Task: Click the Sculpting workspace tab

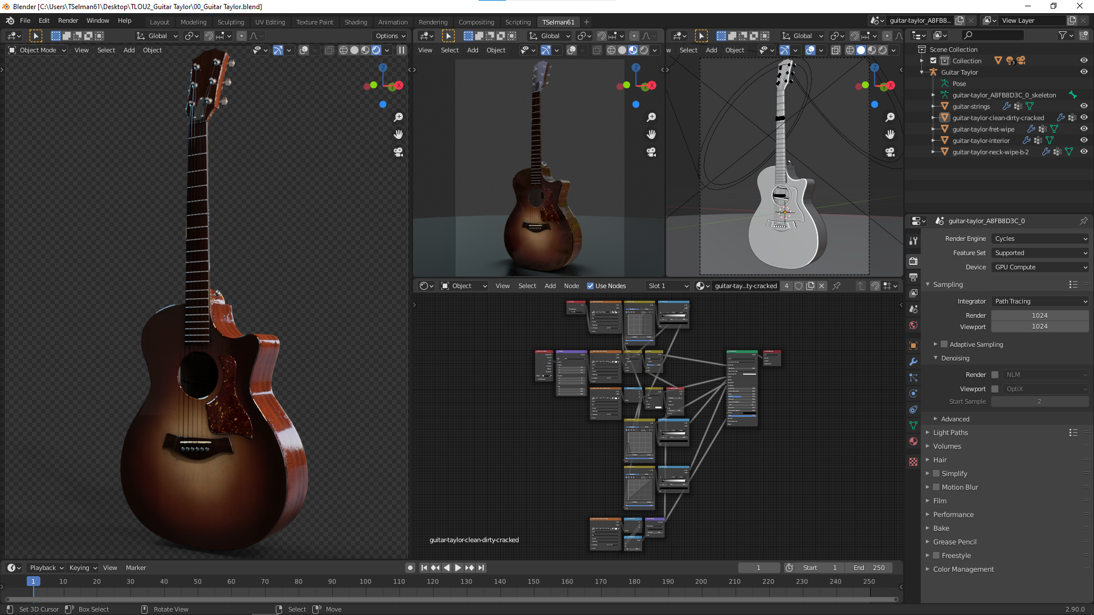Action: pos(231,21)
